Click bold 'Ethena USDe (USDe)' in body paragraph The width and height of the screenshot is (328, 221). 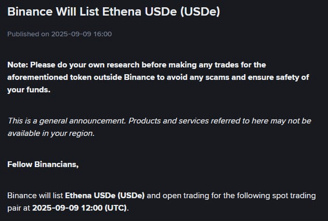point(105,196)
